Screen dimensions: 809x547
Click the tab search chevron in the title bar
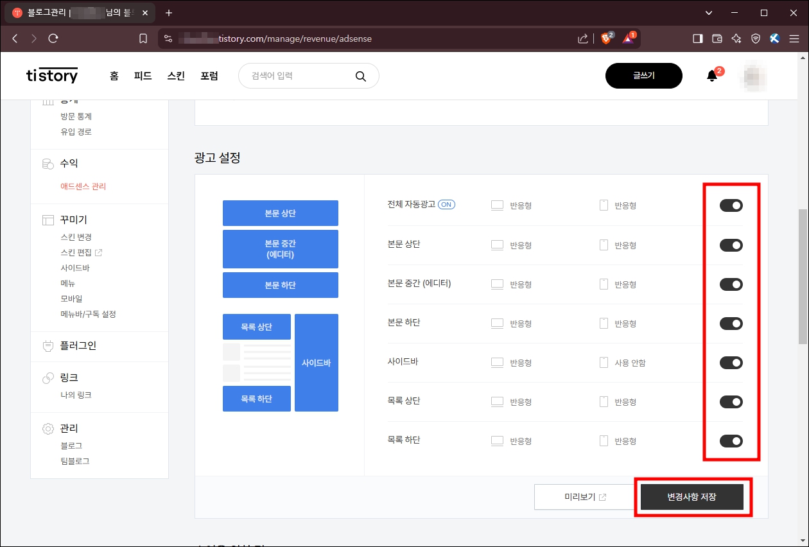709,13
